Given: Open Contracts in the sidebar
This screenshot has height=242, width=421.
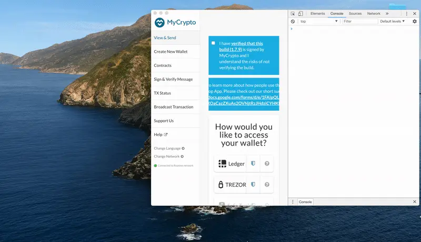Looking at the screenshot, I should tap(175, 65).
